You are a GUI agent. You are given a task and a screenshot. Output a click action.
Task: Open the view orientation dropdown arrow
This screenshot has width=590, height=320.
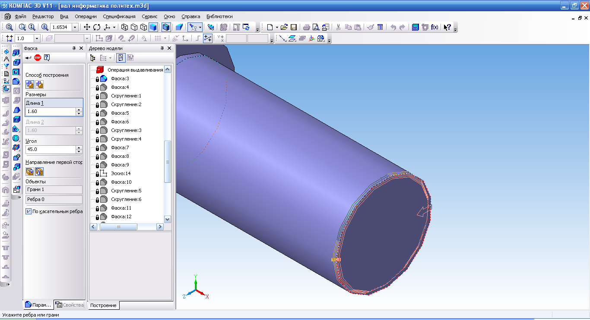point(113,27)
